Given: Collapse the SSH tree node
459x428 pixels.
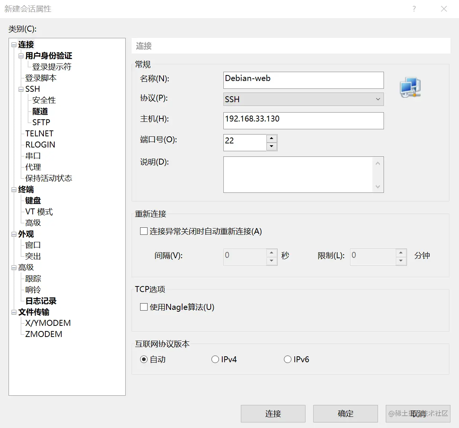Looking at the screenshot, I should (x=21, y=89).
